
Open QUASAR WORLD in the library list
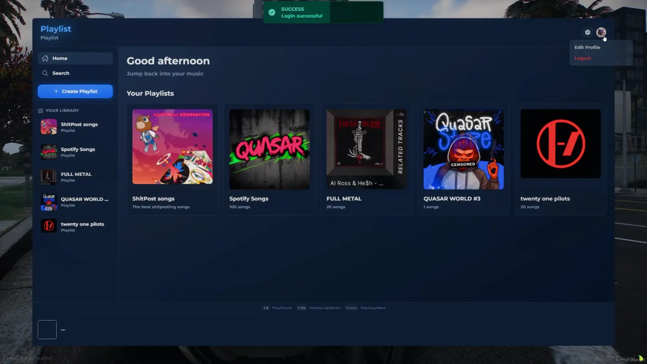(x=75, y=202)
